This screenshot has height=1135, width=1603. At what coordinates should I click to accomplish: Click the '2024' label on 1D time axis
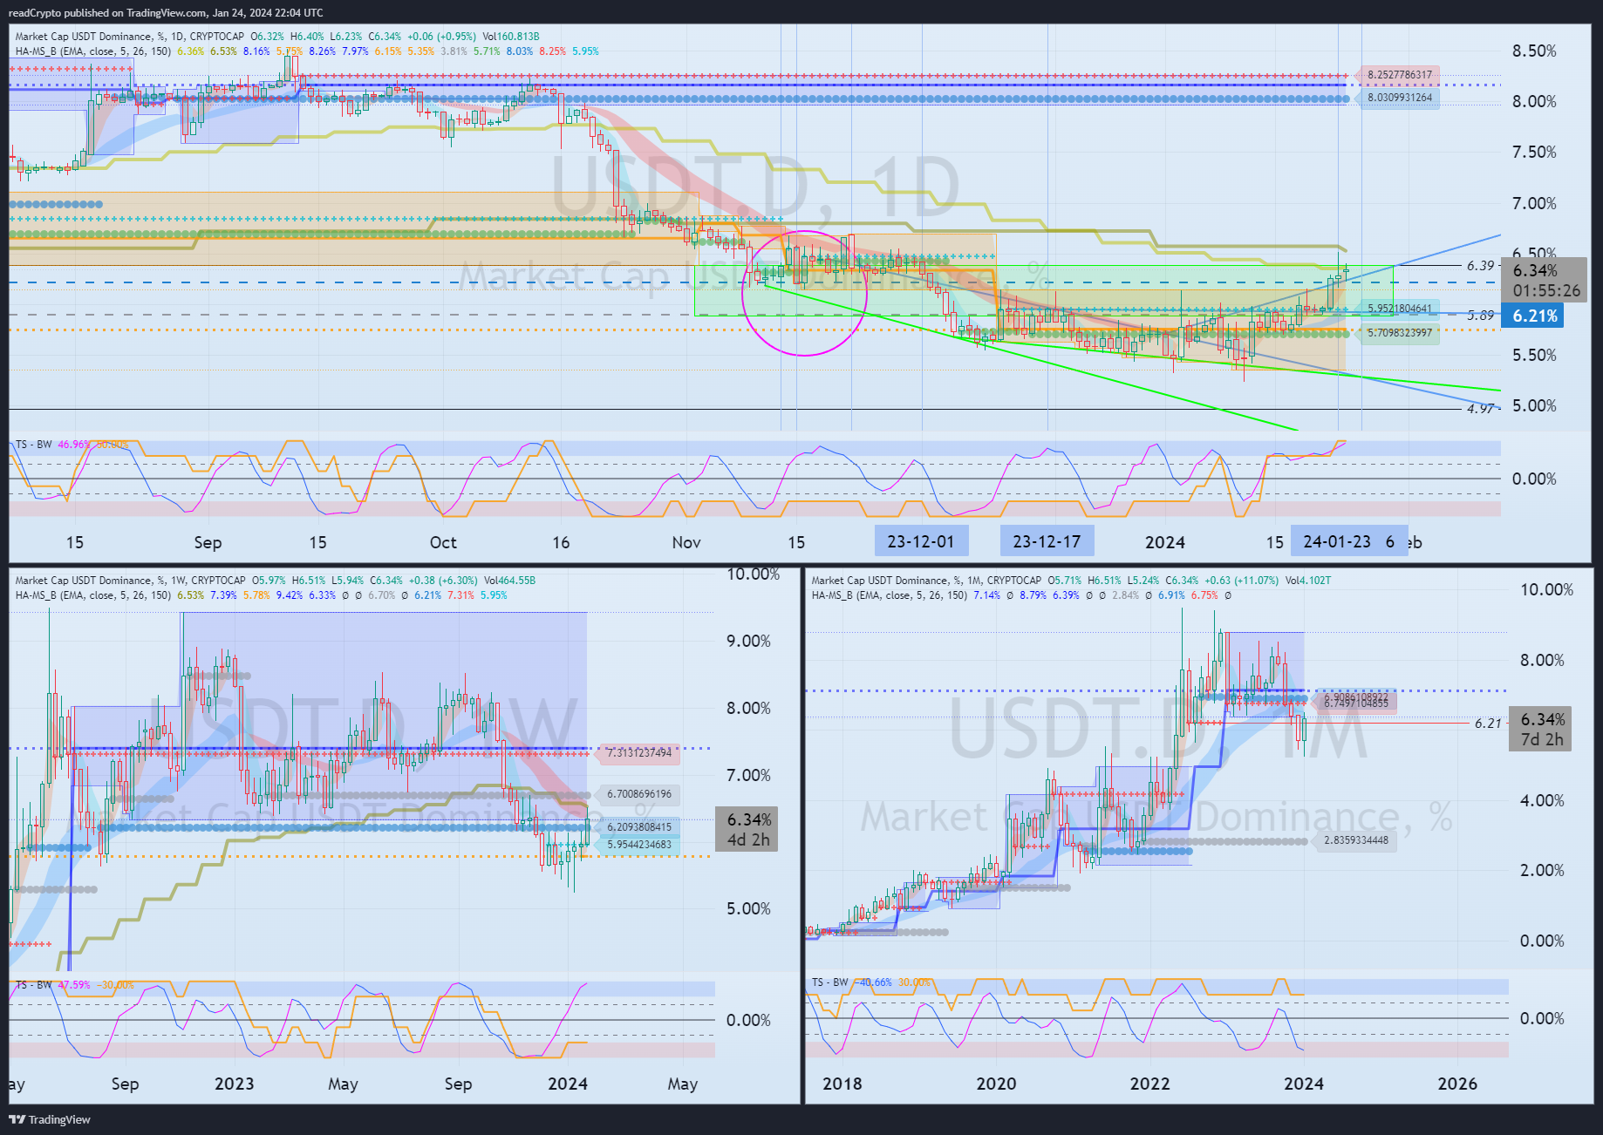tap(1165, 542)
